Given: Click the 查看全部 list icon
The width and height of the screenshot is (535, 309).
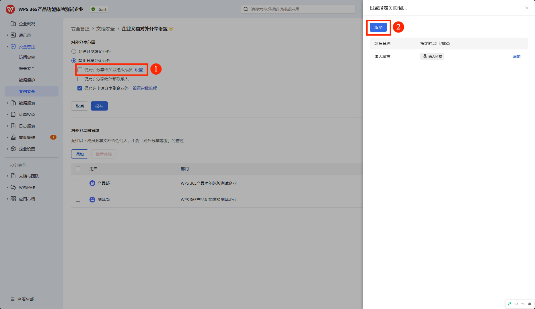Looking at the screenshot, I should tap(13, 299).
